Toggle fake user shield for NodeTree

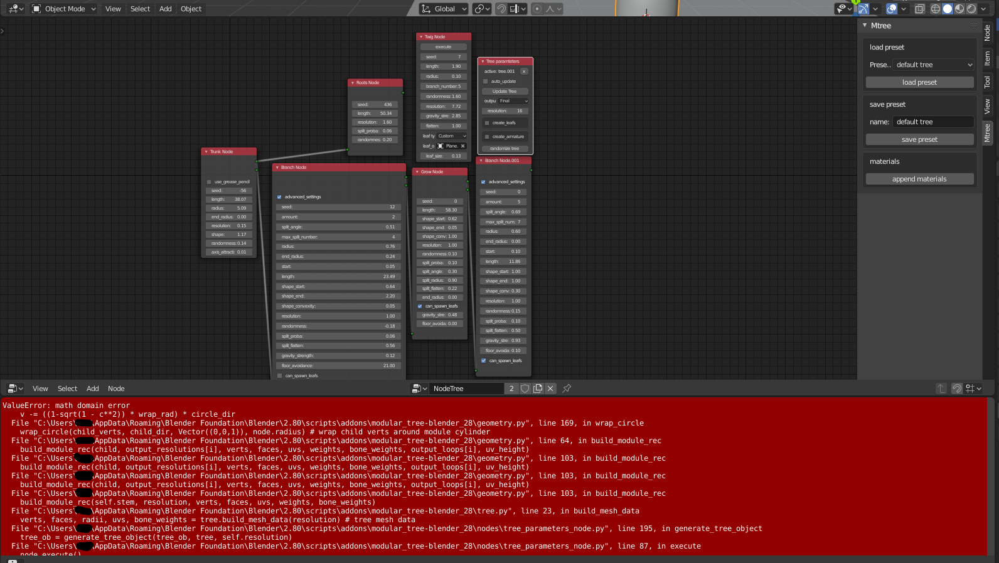tap(525, 389)
